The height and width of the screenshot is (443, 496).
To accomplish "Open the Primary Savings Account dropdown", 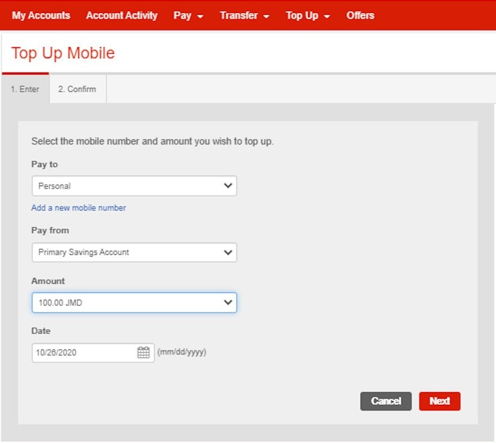I will [x=134, y=252].
